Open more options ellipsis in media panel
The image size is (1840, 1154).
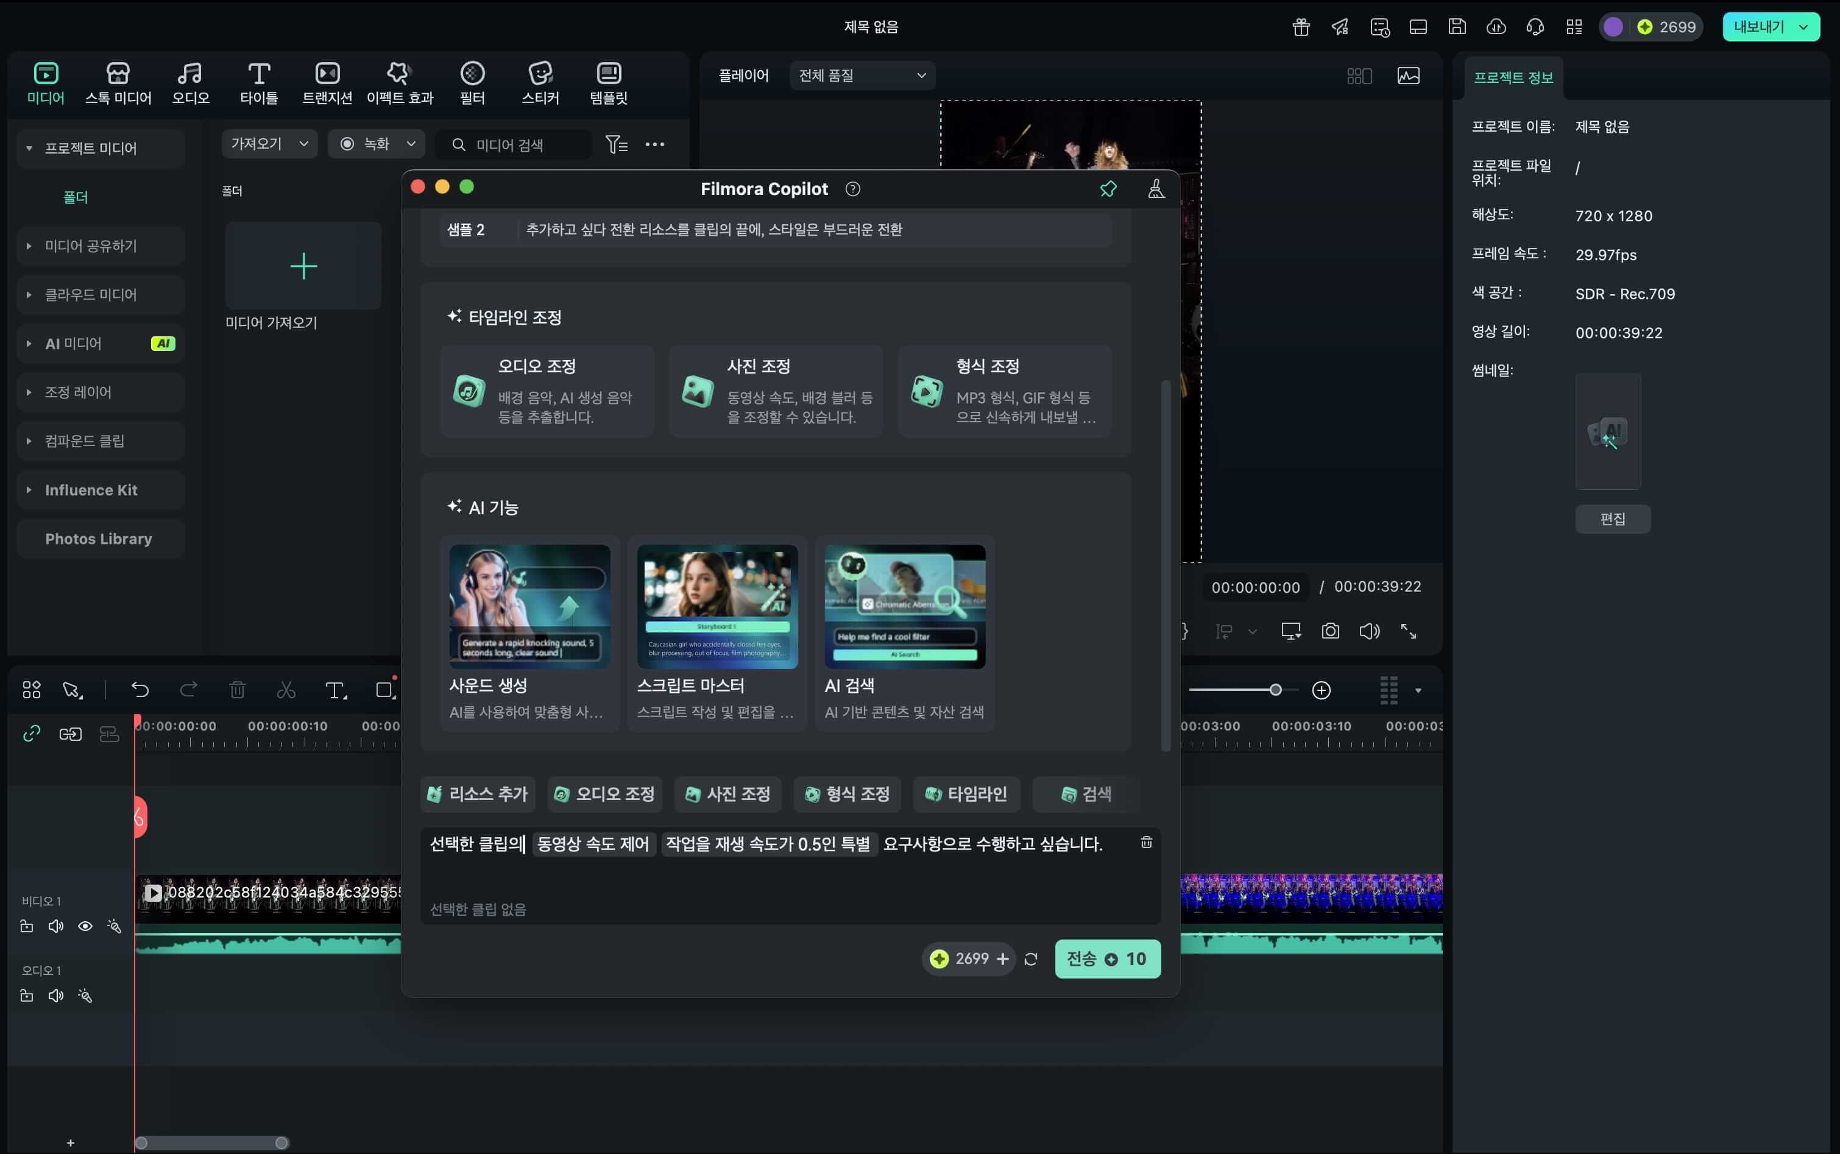(x=655, y=144)
